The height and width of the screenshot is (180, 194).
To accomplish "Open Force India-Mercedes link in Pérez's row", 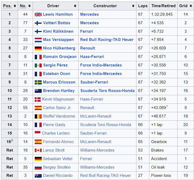I will coord(101,65).
